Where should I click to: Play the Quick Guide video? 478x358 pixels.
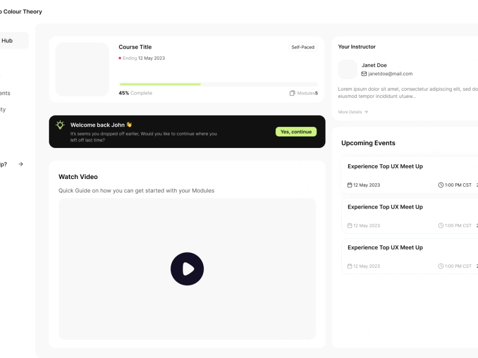187,269
